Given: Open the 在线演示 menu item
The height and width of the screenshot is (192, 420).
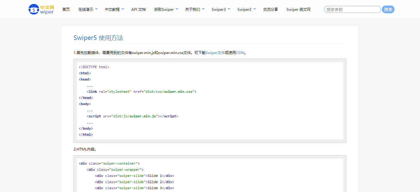Looking at the screenshot, I should click(x=86, y=10).
